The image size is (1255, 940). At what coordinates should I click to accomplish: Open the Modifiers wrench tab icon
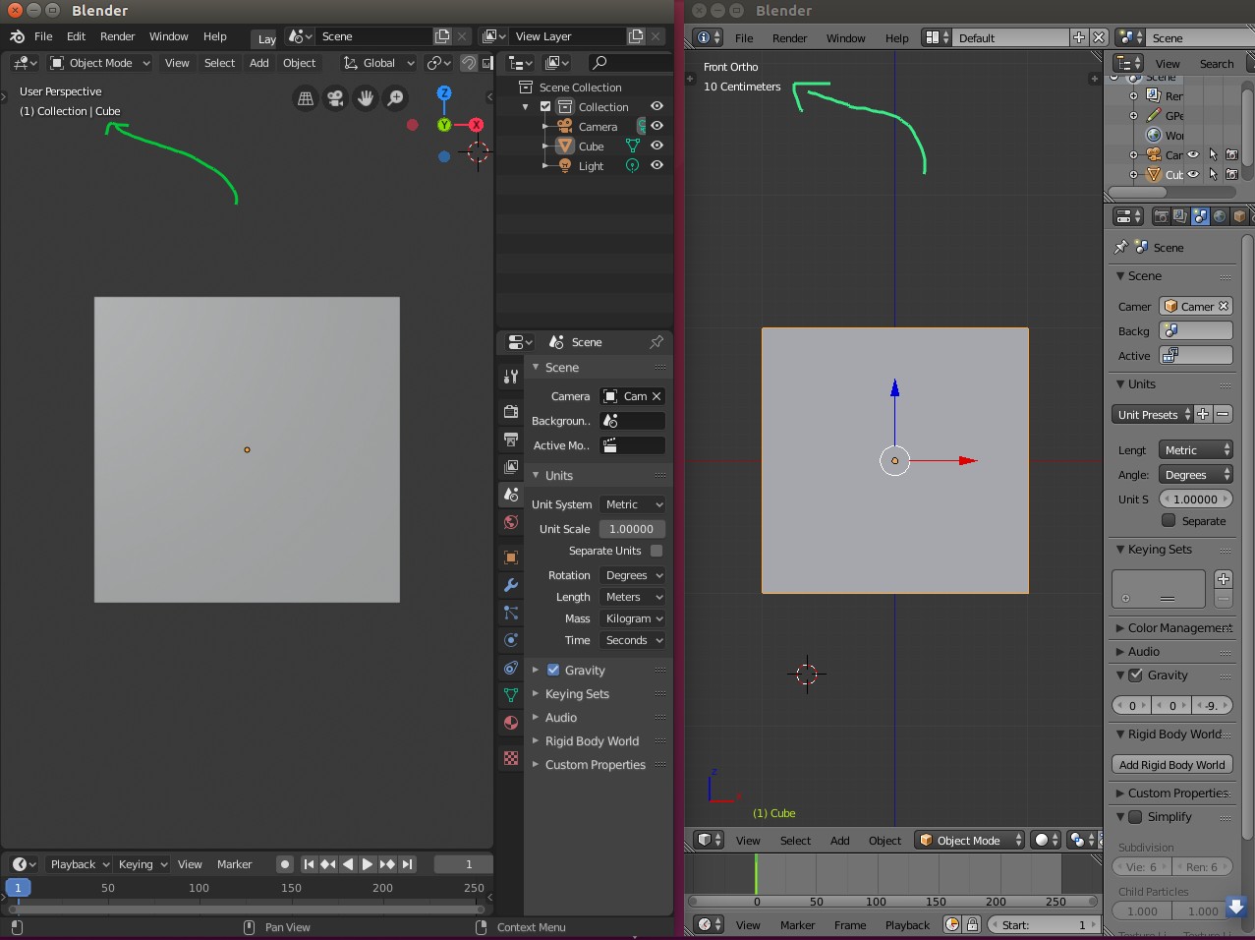point(511,585)
